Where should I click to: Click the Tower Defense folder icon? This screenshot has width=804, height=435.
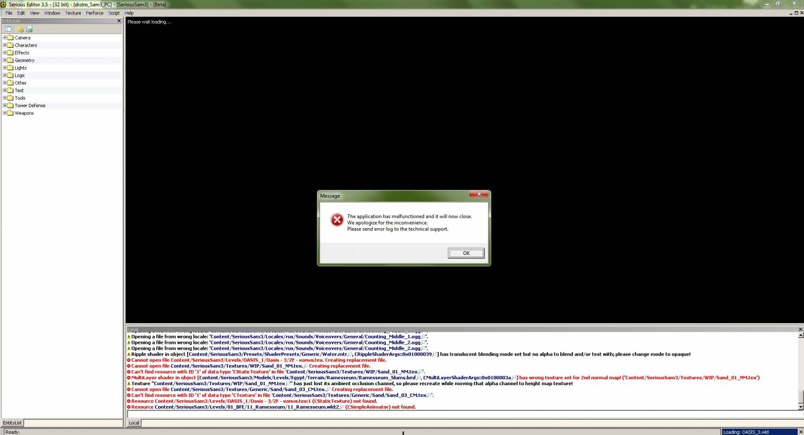[10, 106]
